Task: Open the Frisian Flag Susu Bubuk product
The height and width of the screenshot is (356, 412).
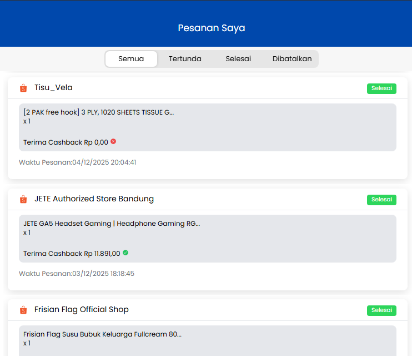Action: tap(102, 334)
